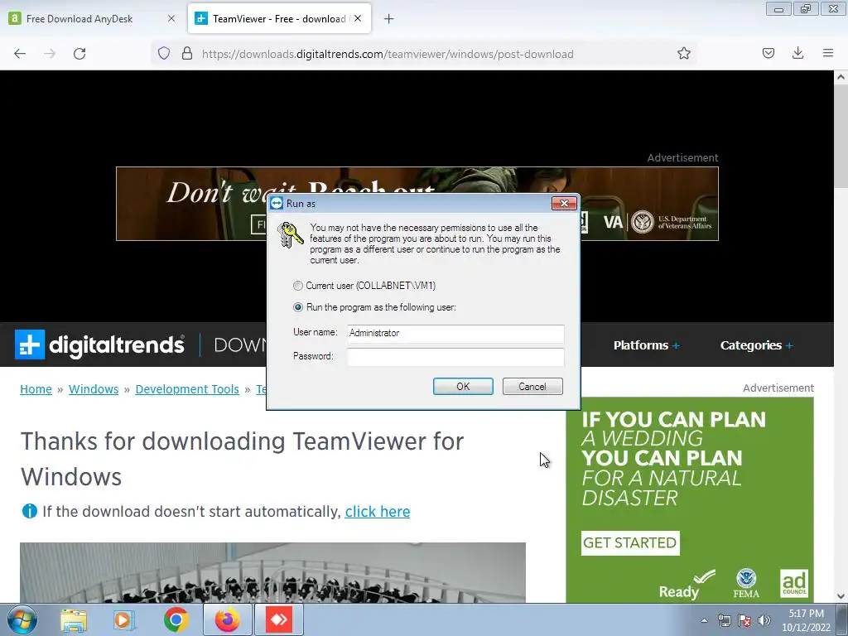Click GET STARTED in FEMA ad
Image resolution: width=848 pixels, height=636 pixels.
(630, 543)
